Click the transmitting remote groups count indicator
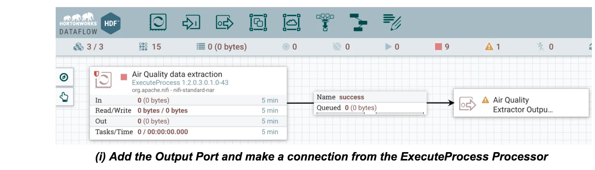 (289, 47)
